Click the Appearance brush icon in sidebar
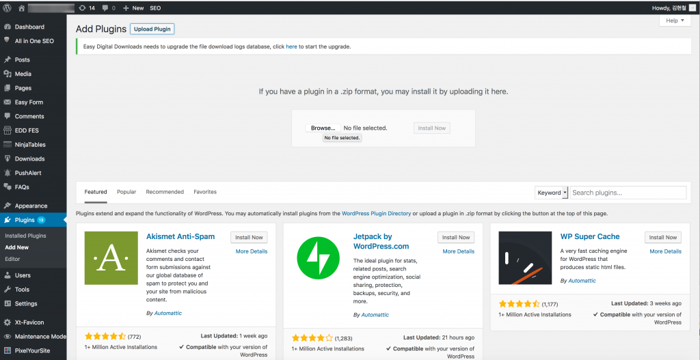700x360 pixels. [x=7, y=206]
